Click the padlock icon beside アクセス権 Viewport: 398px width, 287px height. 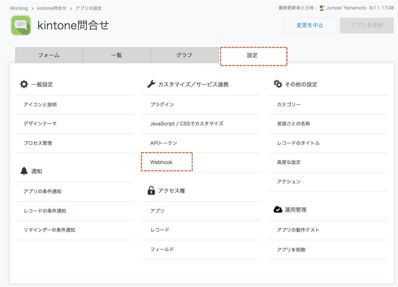[x=151, y=191]
